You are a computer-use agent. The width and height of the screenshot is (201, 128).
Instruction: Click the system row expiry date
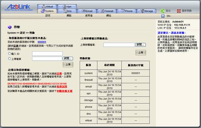coord(109,73)
